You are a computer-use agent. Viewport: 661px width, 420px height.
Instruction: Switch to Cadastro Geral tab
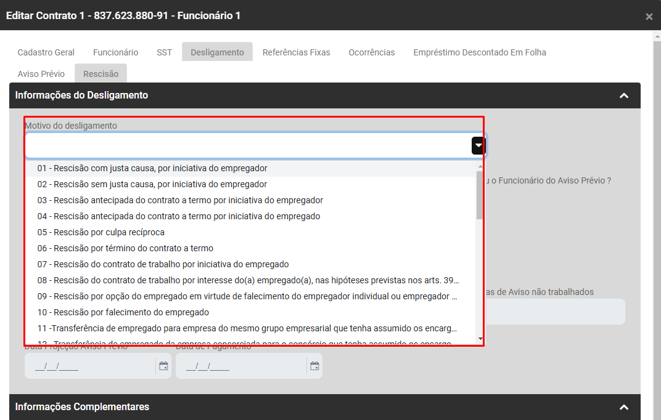click(46, 52)
